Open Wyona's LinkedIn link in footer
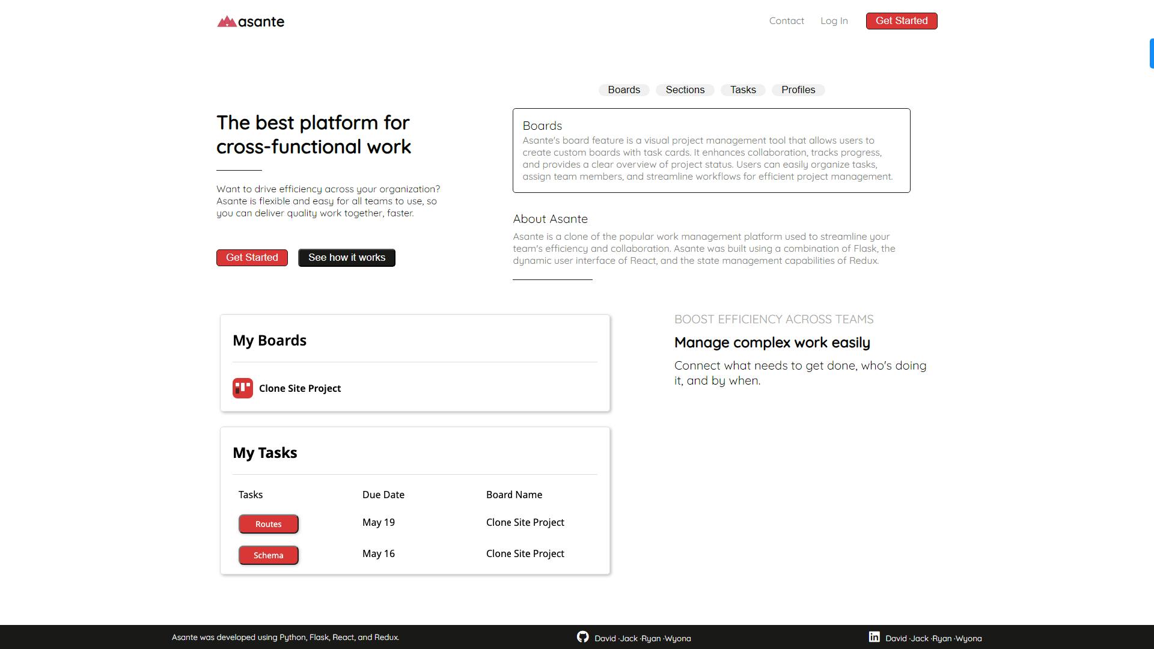The width and height of the screenshot is (1154, 649). (x=968, y=639)
